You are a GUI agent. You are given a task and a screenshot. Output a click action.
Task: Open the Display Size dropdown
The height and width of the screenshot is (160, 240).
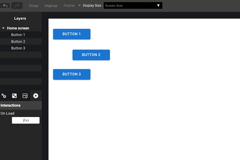click(x=133, y=6)
